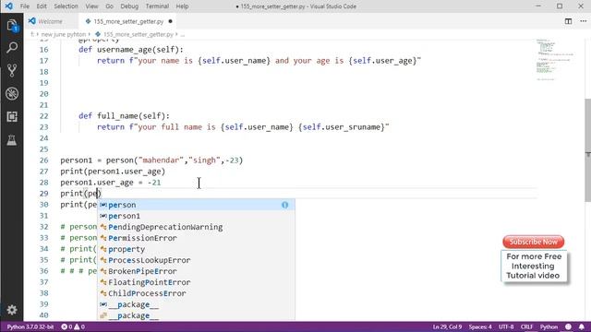
Task: Select 'BrokenPipeError' suggestion
Action: [196, 271]
